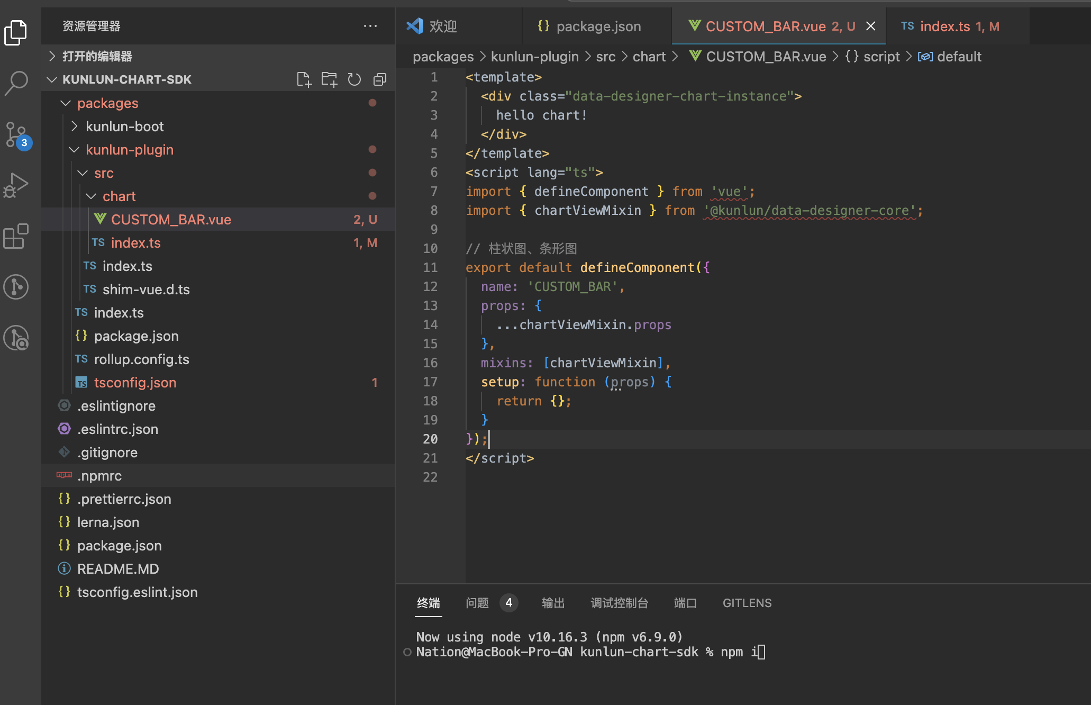
Task: Select the 终端 terminal panel tab
Action: click(429, 603)
